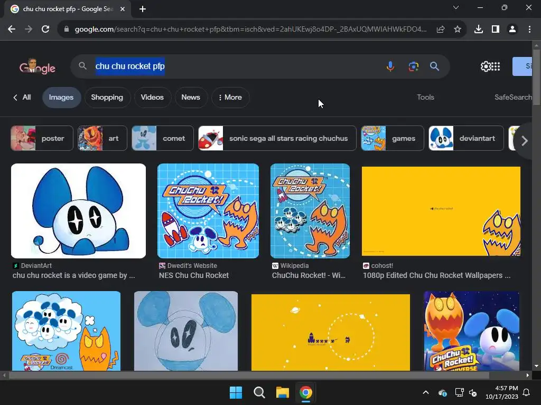This screenshot has width=541, height=405.
Task: Click the browser forward arrow
Action: click(x=29, y=30)
